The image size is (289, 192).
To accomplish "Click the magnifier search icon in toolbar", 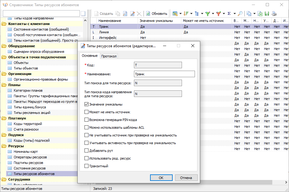I will (240, 14).
